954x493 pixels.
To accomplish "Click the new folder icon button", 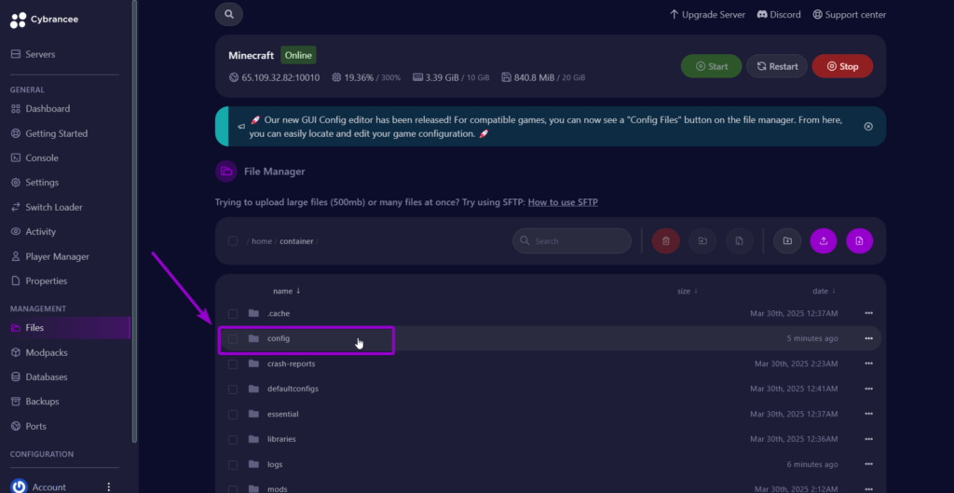I will pos(787,241).
